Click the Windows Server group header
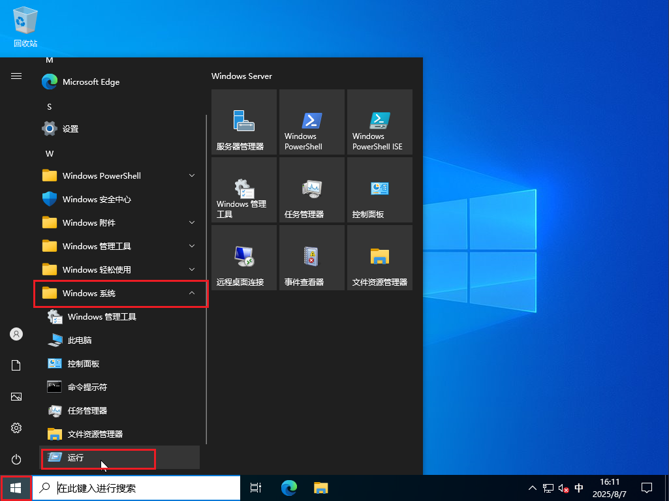 (241, 76)
